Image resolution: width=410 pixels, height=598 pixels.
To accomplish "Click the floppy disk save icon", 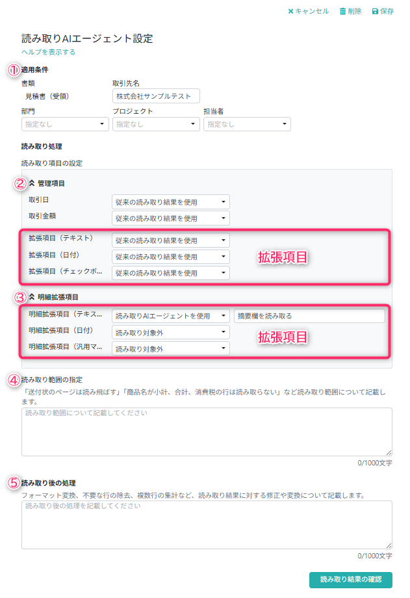I will coord(375,12).
